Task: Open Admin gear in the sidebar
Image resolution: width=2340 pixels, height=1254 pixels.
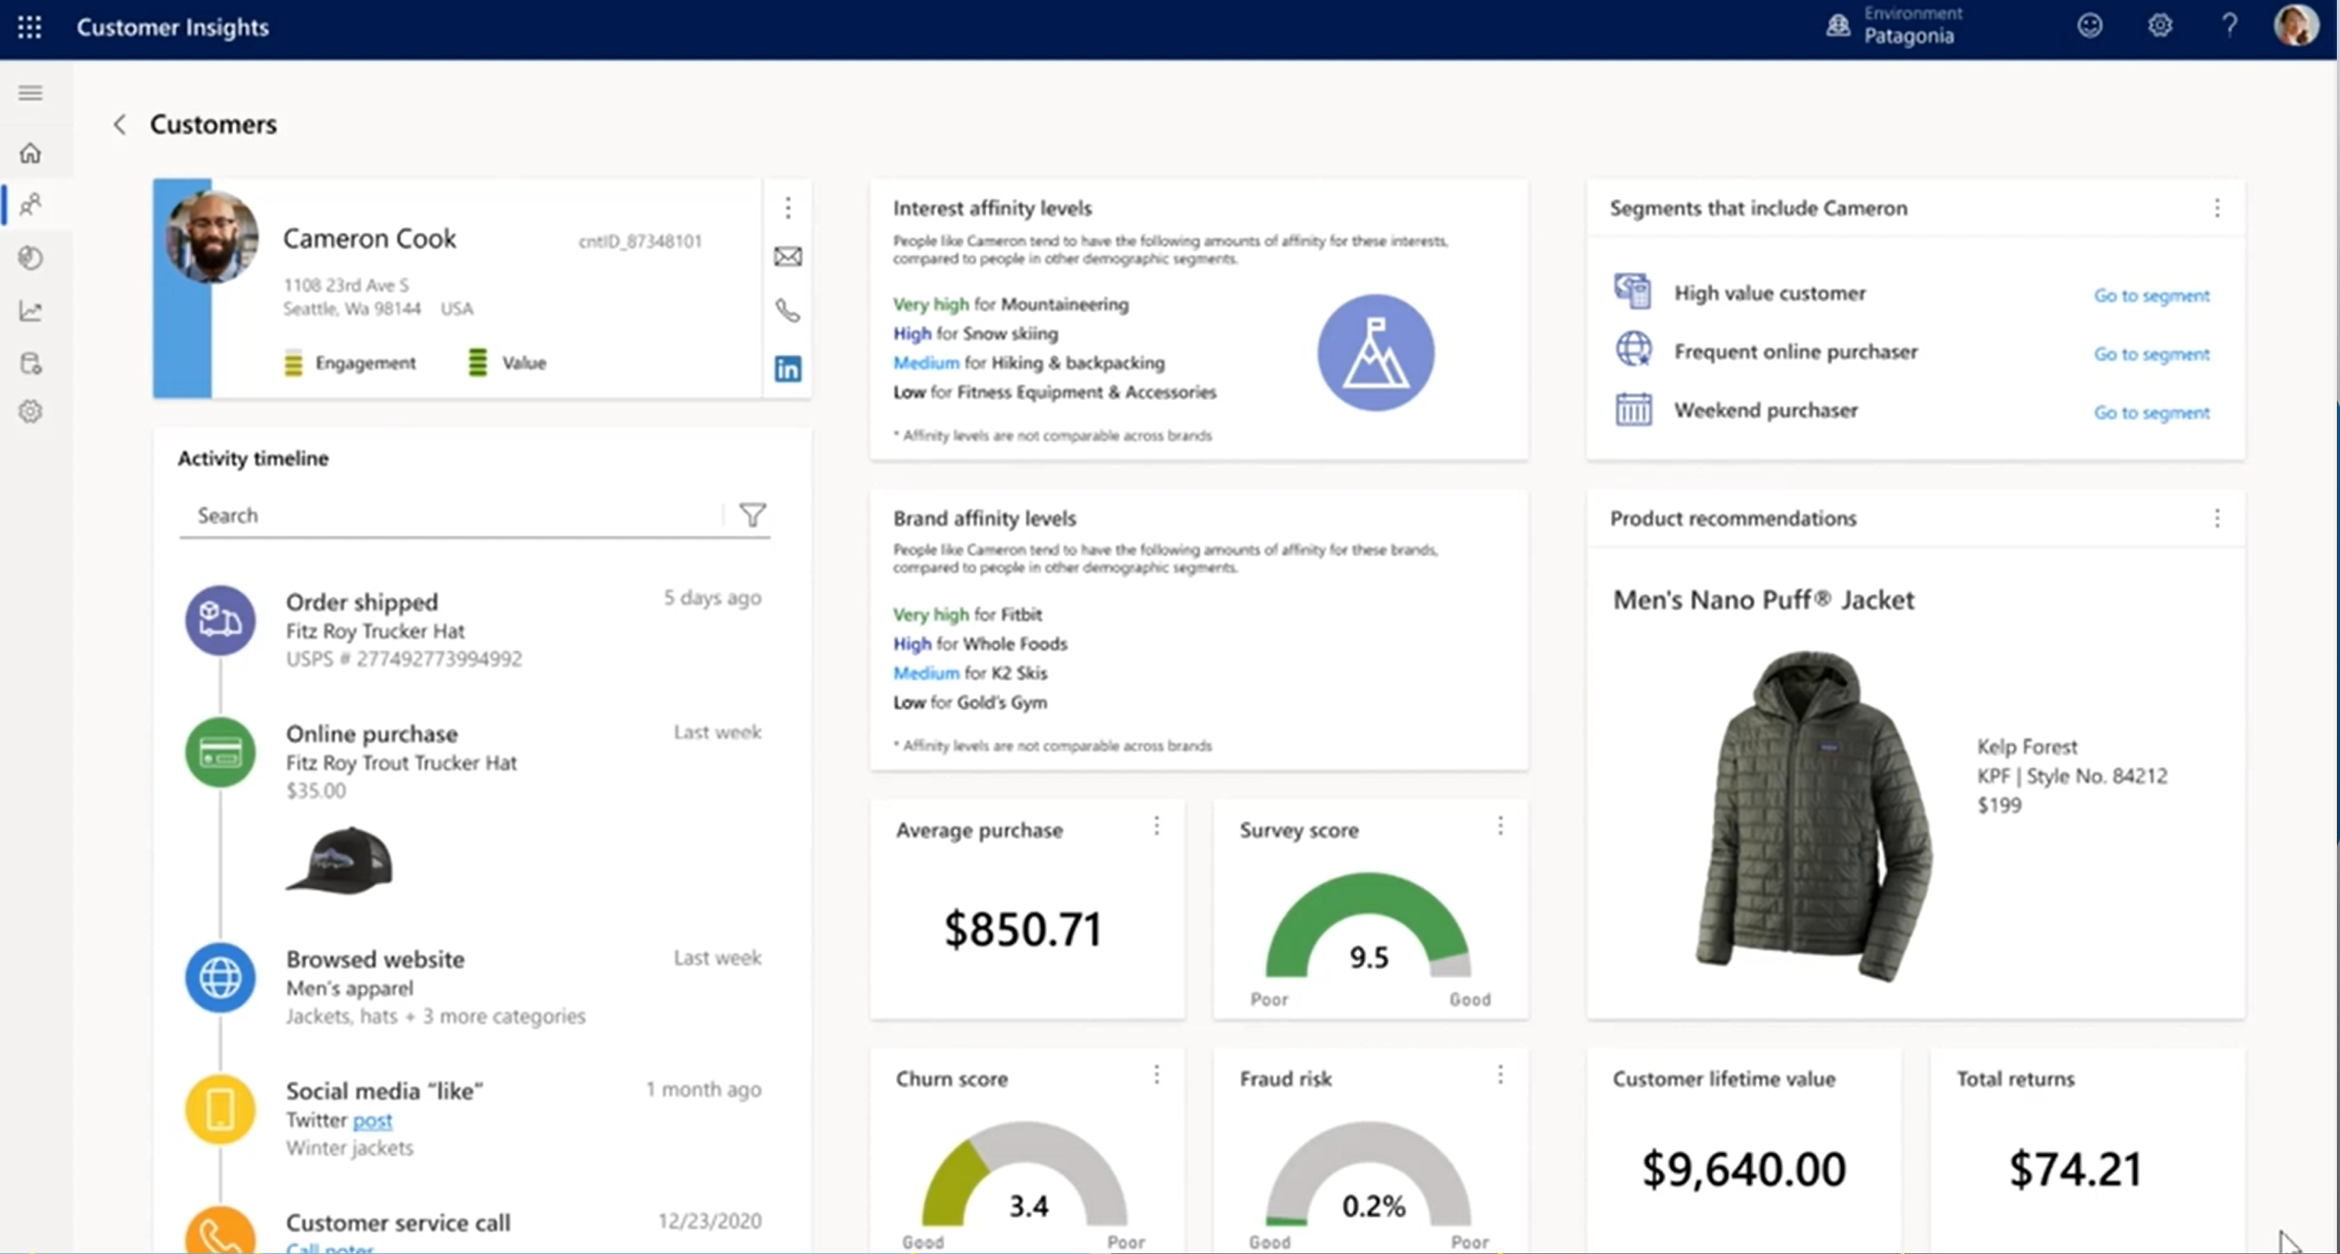Action: click(30, 412)
